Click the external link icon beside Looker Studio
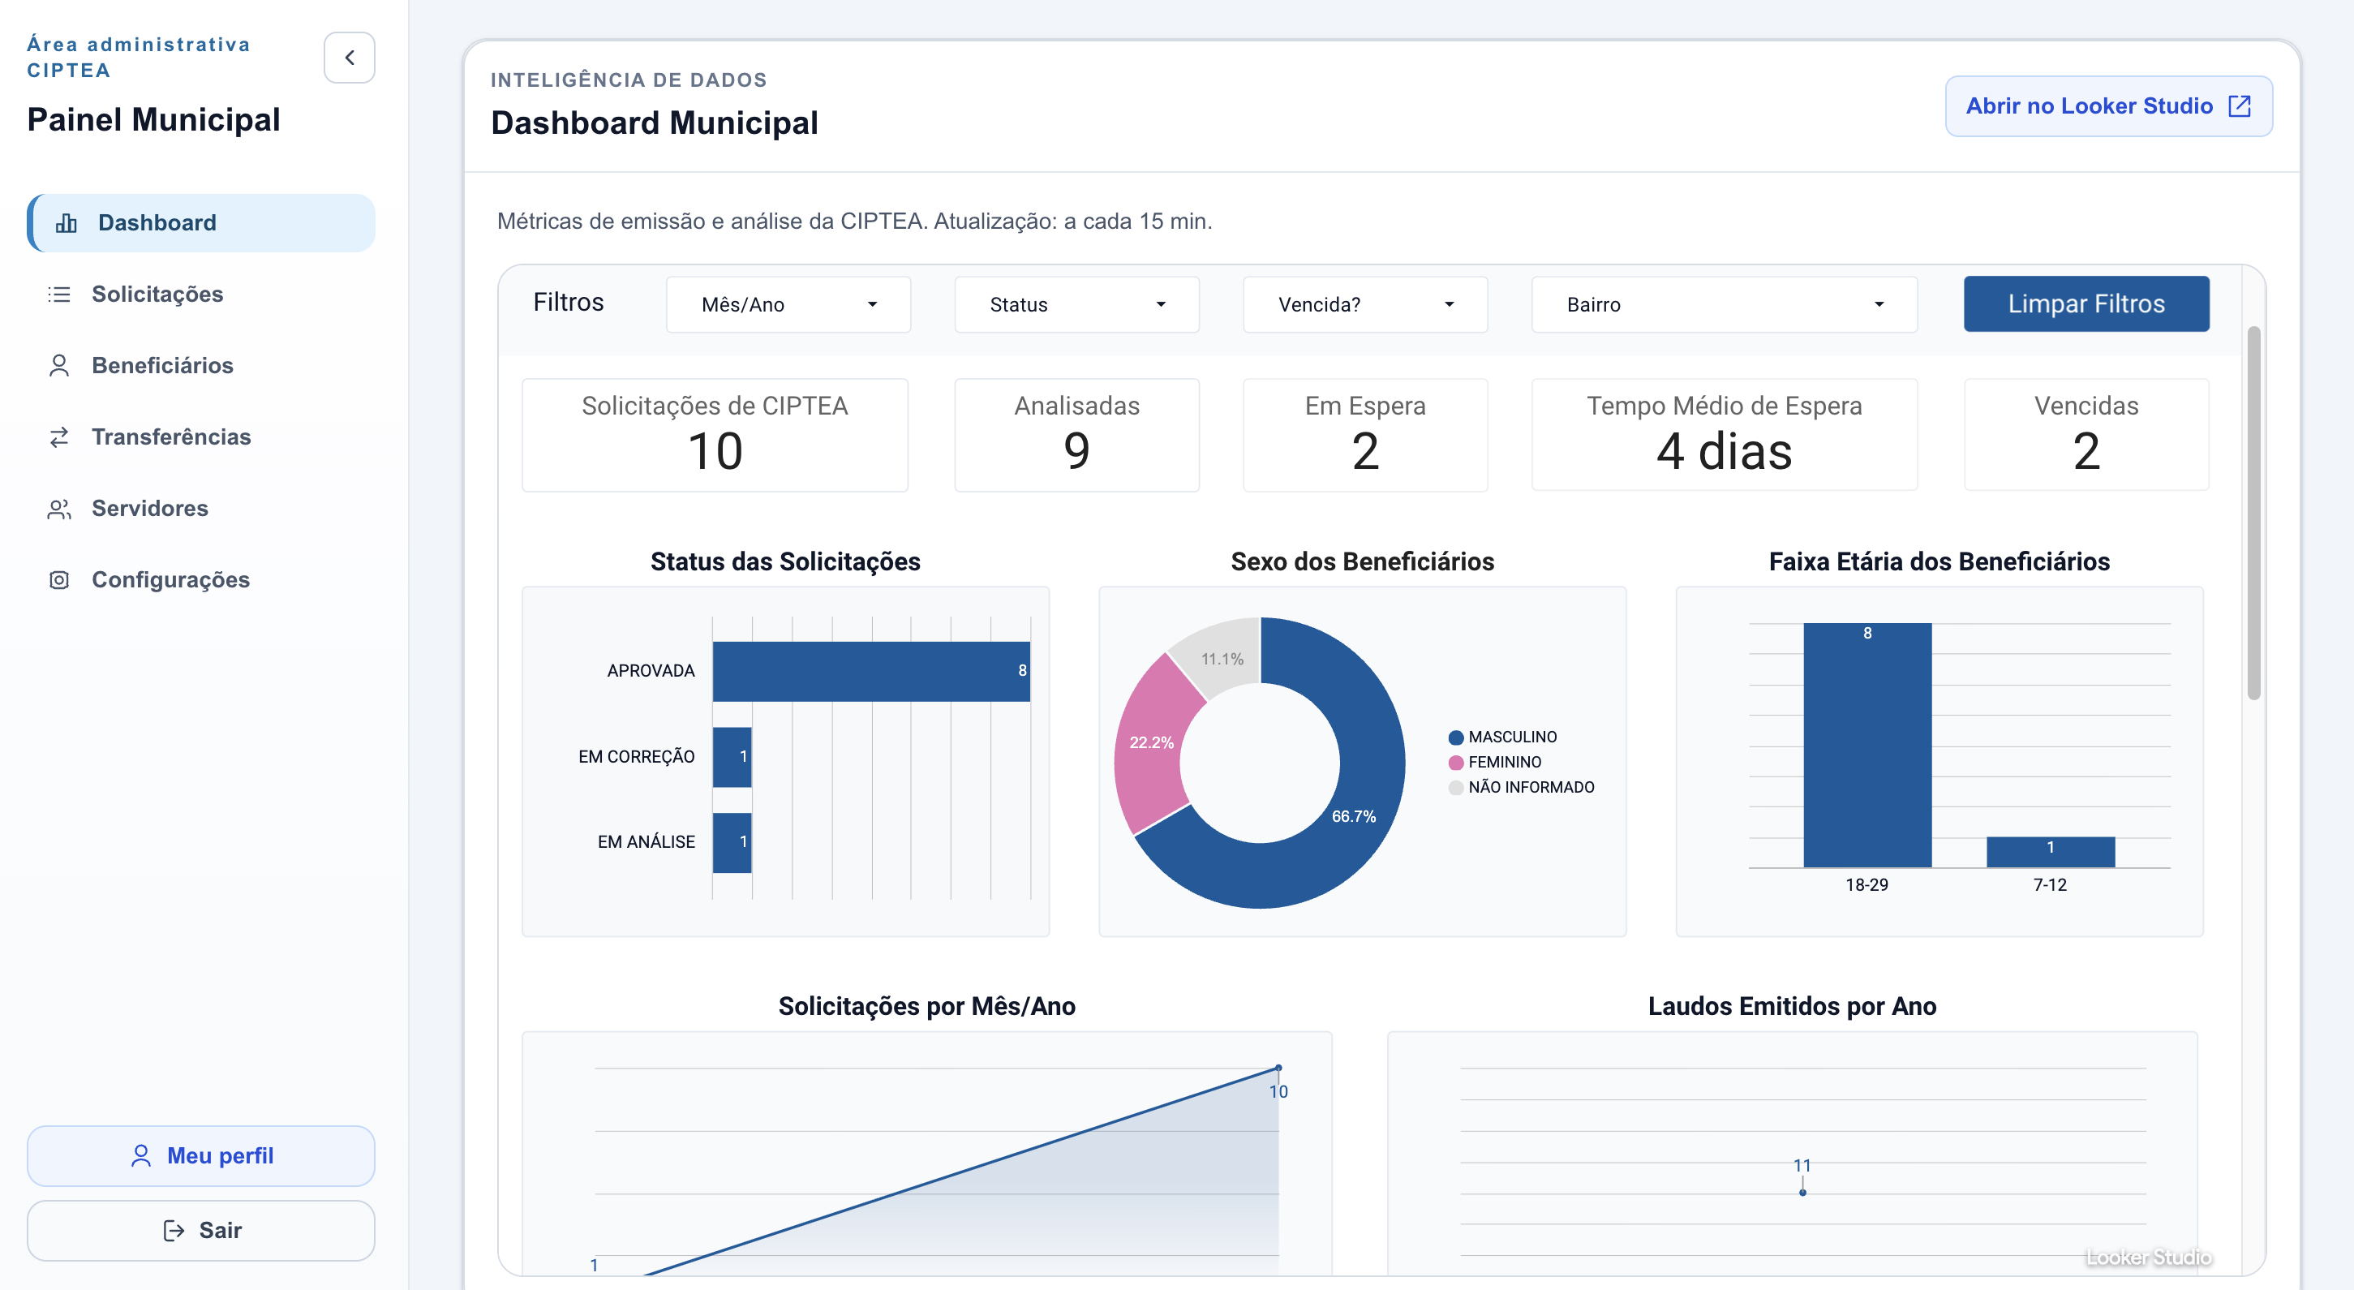This screenshot has width=2354, height=1290. tap(2240, 106)
